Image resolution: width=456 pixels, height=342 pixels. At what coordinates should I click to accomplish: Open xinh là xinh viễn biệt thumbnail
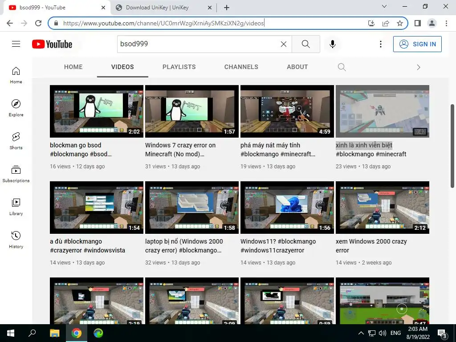coord(383,111)
